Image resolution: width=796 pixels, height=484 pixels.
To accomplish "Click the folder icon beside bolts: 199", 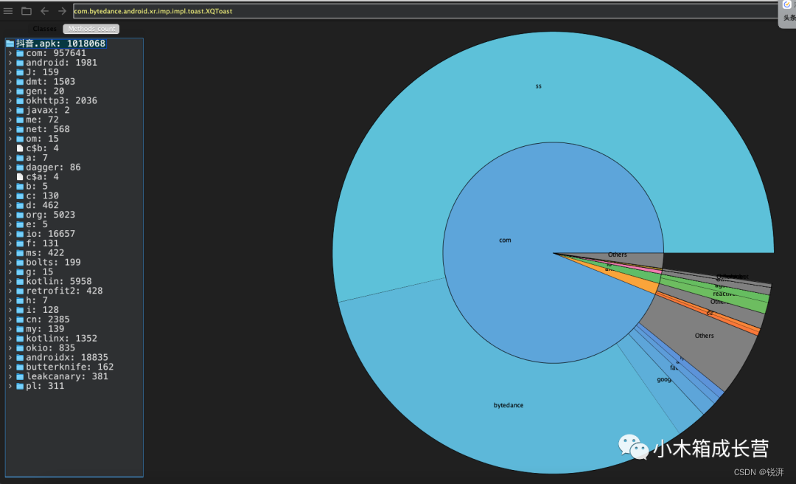I will tap(20, 263).
